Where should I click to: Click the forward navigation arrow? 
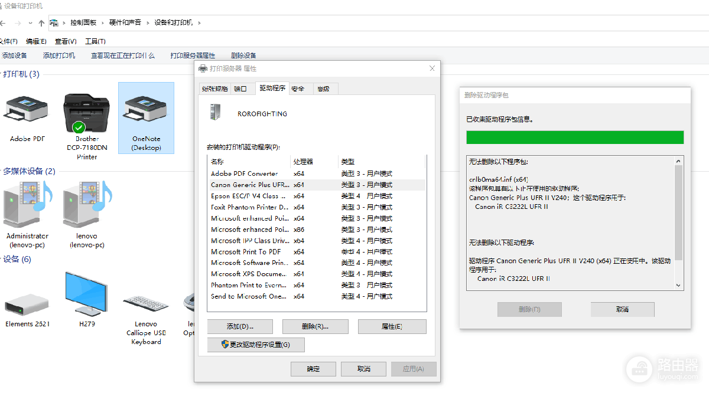click(x=18, y=23)
